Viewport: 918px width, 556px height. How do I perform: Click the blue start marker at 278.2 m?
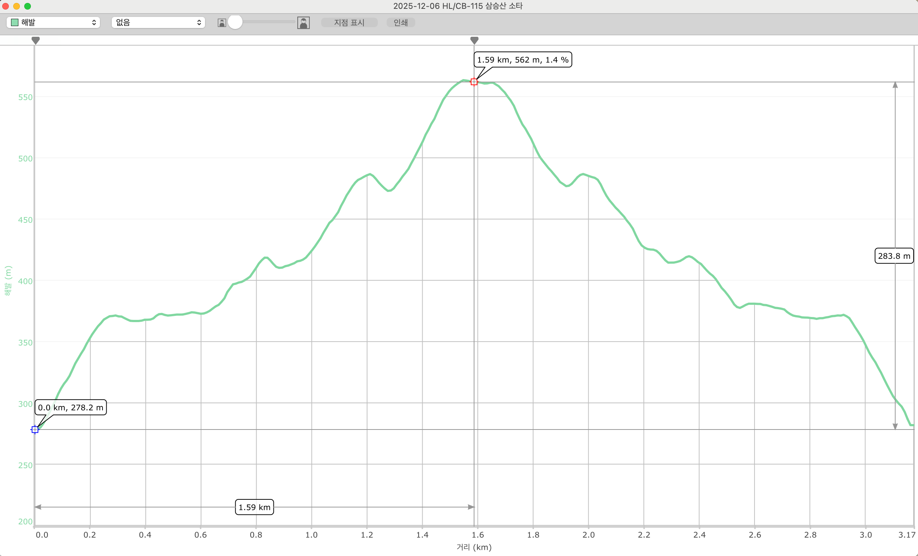point(35,430)
